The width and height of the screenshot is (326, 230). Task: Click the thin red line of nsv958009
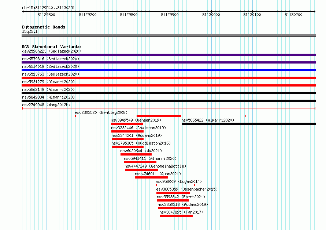click(x=175, y=185)
